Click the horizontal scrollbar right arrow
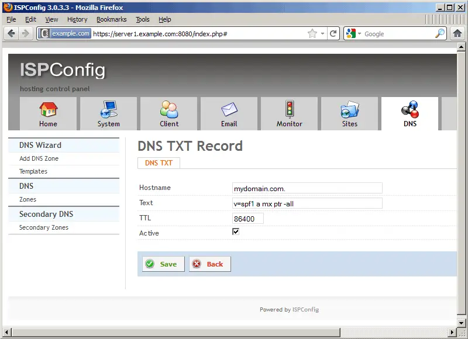The height and width of the screenshot is (339, 468). [x=452, y=332]
